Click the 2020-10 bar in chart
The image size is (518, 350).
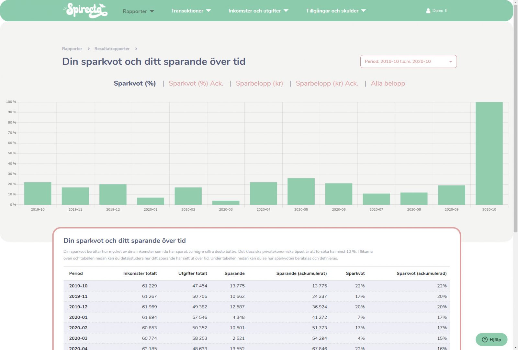click(x=489, y=153)
